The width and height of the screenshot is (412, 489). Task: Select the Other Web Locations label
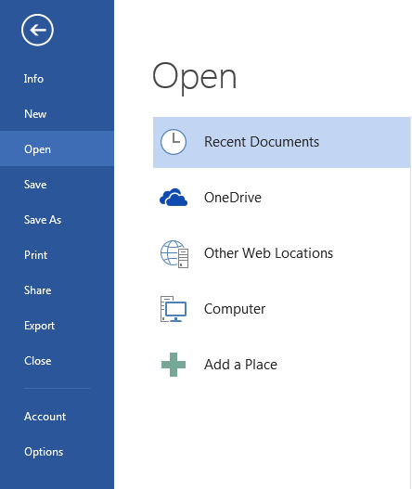point(268,253)
